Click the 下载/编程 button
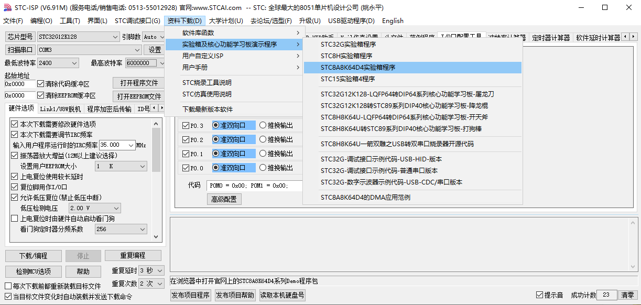641x305 pixels. click(x=34, y=256)
